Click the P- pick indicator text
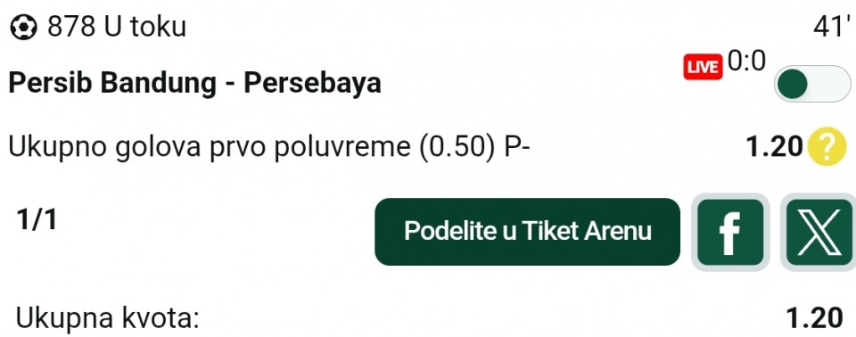 (516, 148)
